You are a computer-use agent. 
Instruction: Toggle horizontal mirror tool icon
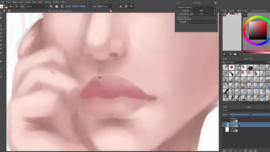tap(121, 7)
